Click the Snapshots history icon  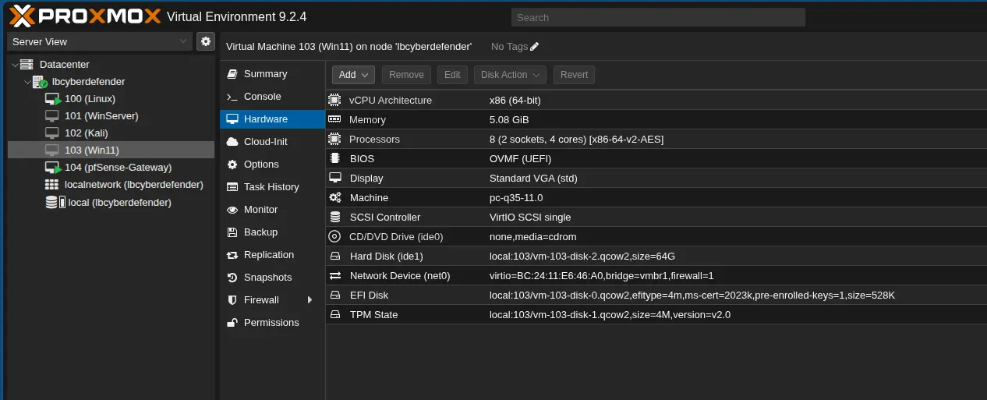pyautogui.click(x=232, y=278)
